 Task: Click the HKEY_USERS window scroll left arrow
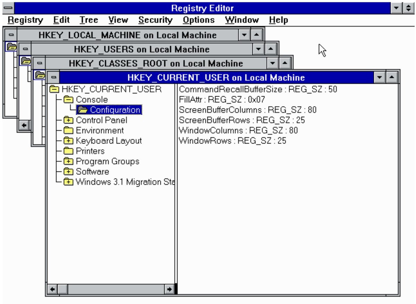[x=25, y=125]
